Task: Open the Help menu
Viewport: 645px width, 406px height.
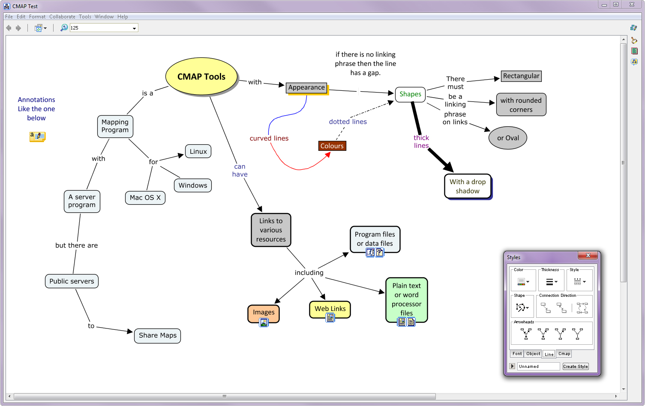Action: [123, 17]
